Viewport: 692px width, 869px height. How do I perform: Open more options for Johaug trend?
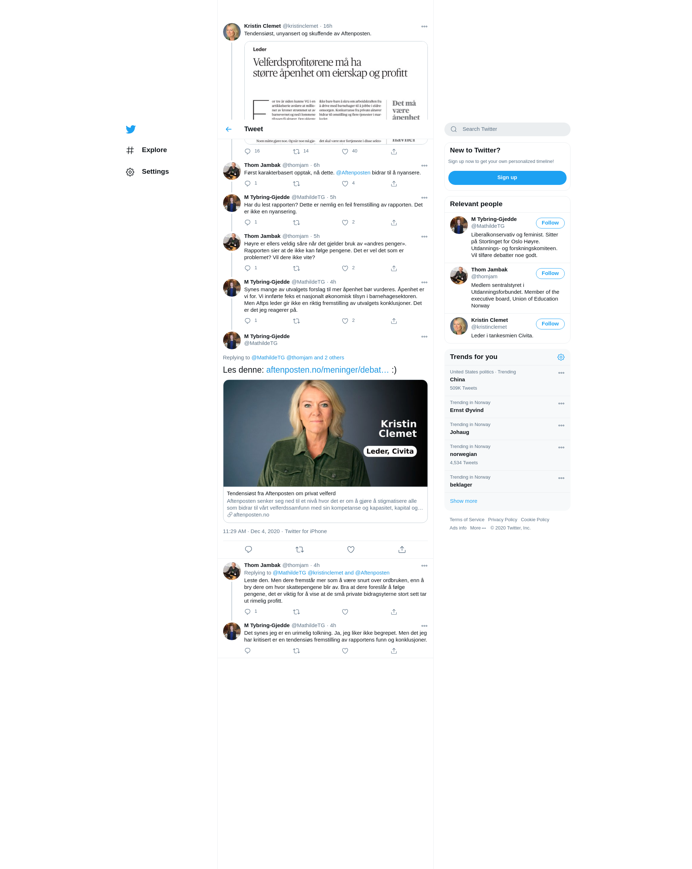tap(561, 426)
